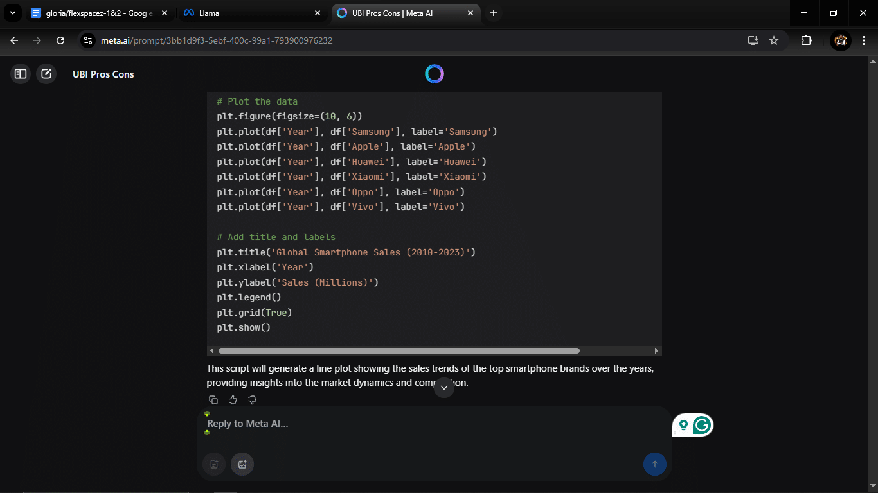The image size is (878, 493).
Task: Open a new browser tab
Action: 494,13
